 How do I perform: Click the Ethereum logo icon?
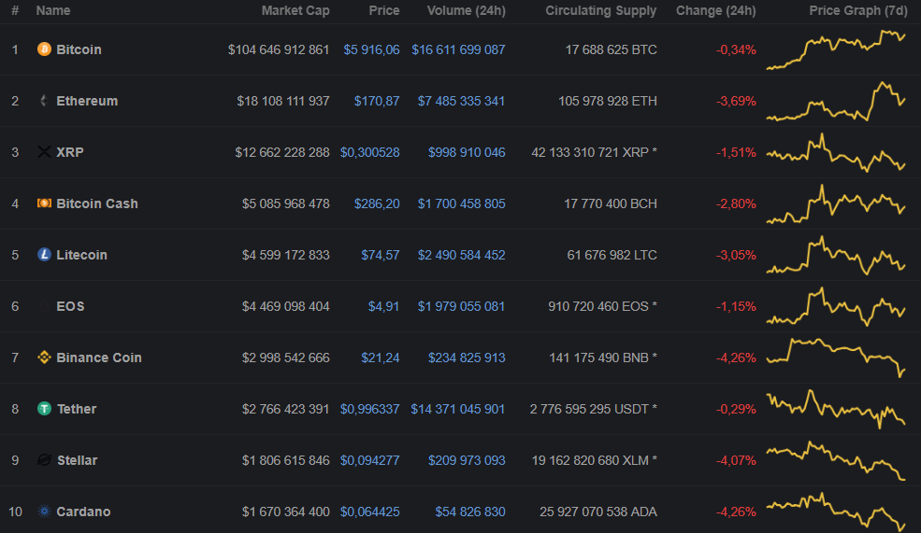click(x=44, y=101)
